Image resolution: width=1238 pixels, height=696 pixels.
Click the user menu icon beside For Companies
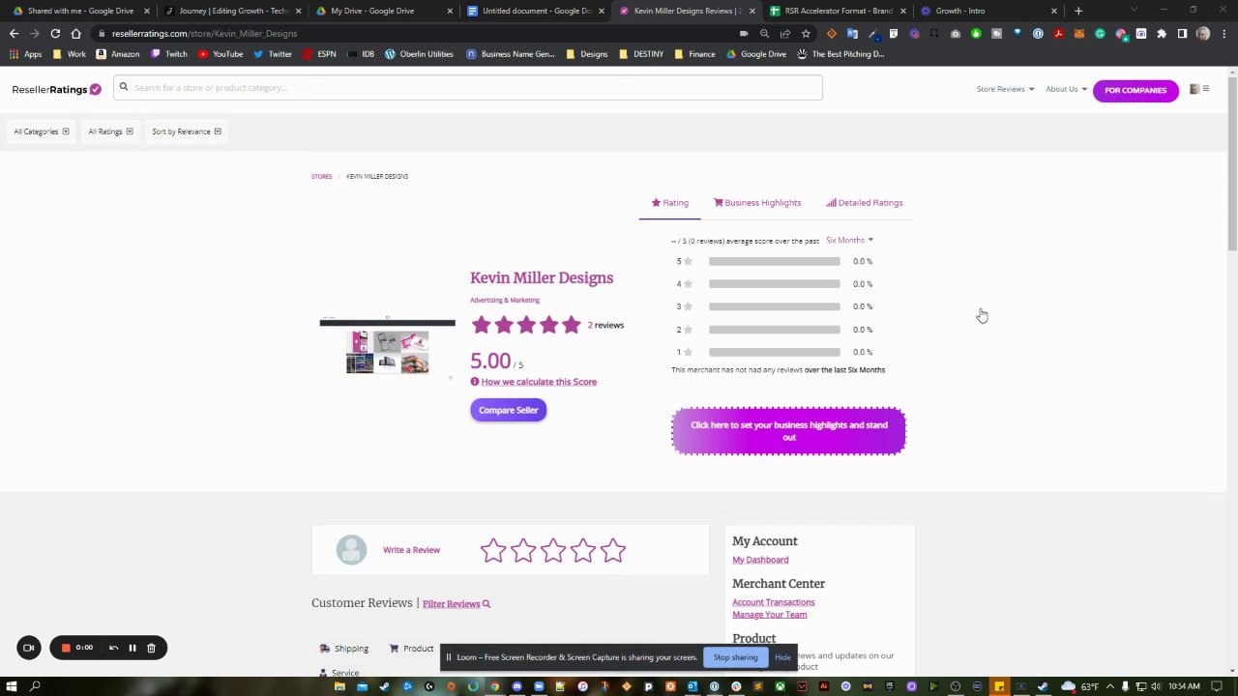[1199, 89]
